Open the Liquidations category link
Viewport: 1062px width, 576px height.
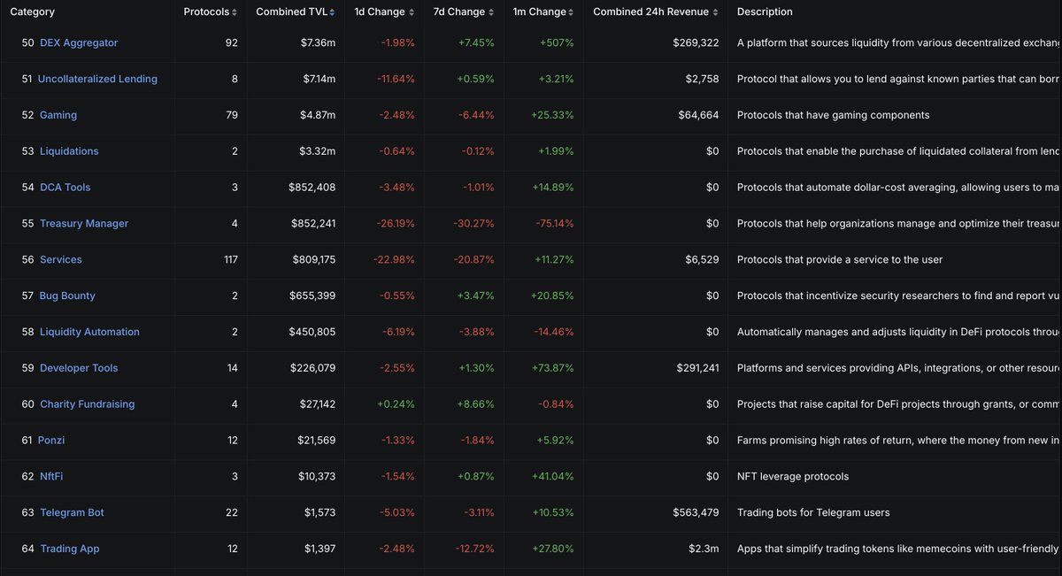[x=69, y=151]
